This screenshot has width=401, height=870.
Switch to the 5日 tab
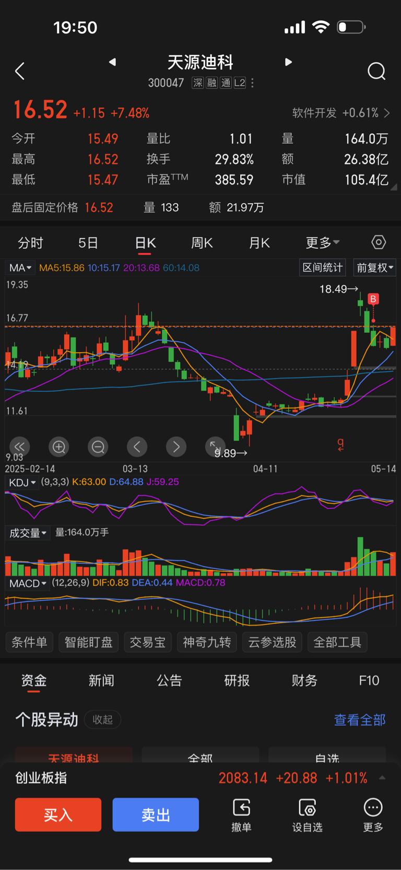pos(88,242)
